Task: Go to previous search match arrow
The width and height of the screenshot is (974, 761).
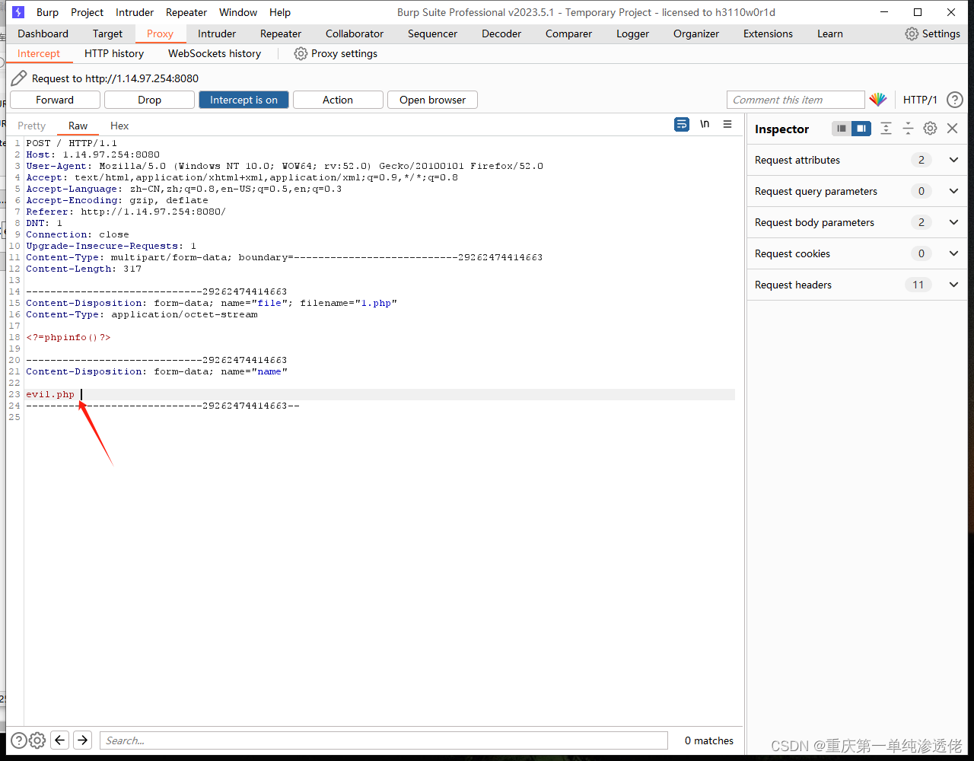Action: tap(60, 740)
